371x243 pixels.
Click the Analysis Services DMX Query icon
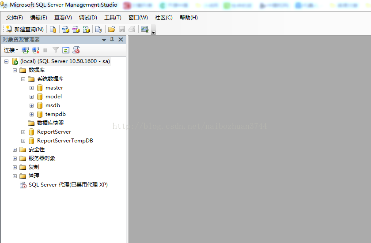click(76, 29)
